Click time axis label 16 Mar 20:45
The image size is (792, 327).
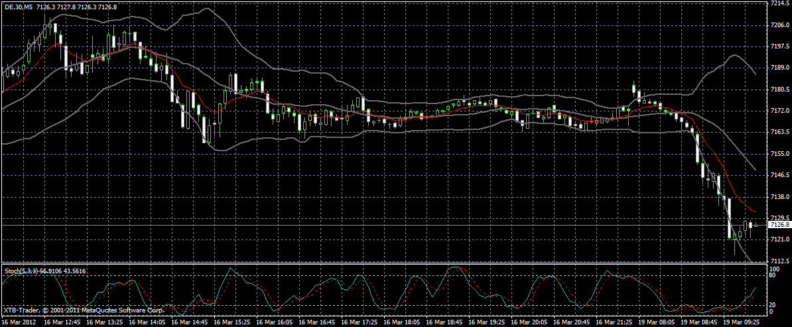point(571,322)
